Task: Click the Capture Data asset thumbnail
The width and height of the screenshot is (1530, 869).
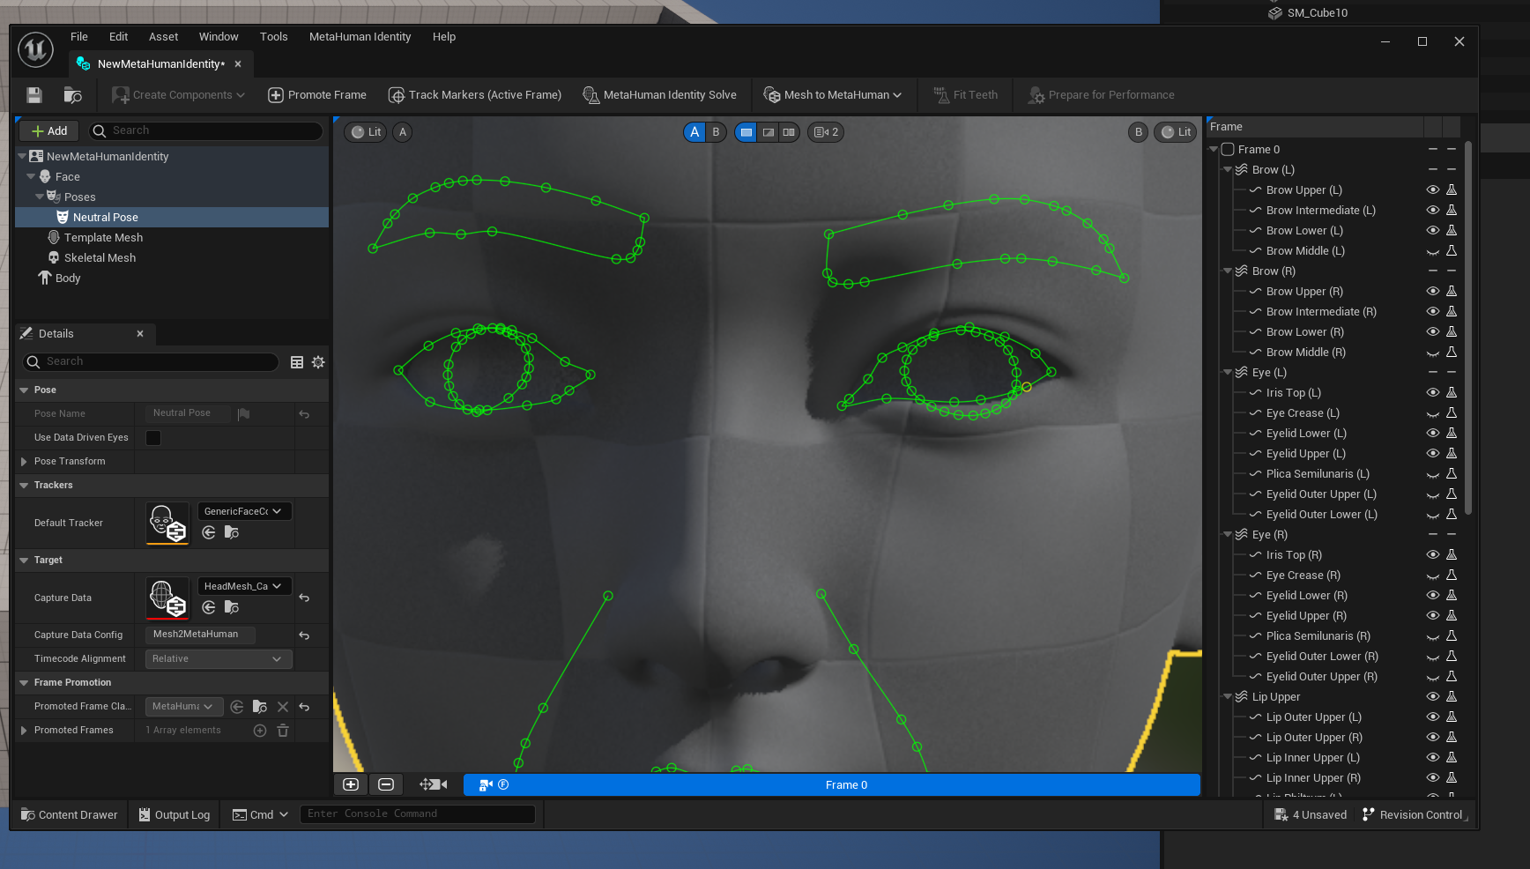Action: pyautogui.click(x=167, y=598)
